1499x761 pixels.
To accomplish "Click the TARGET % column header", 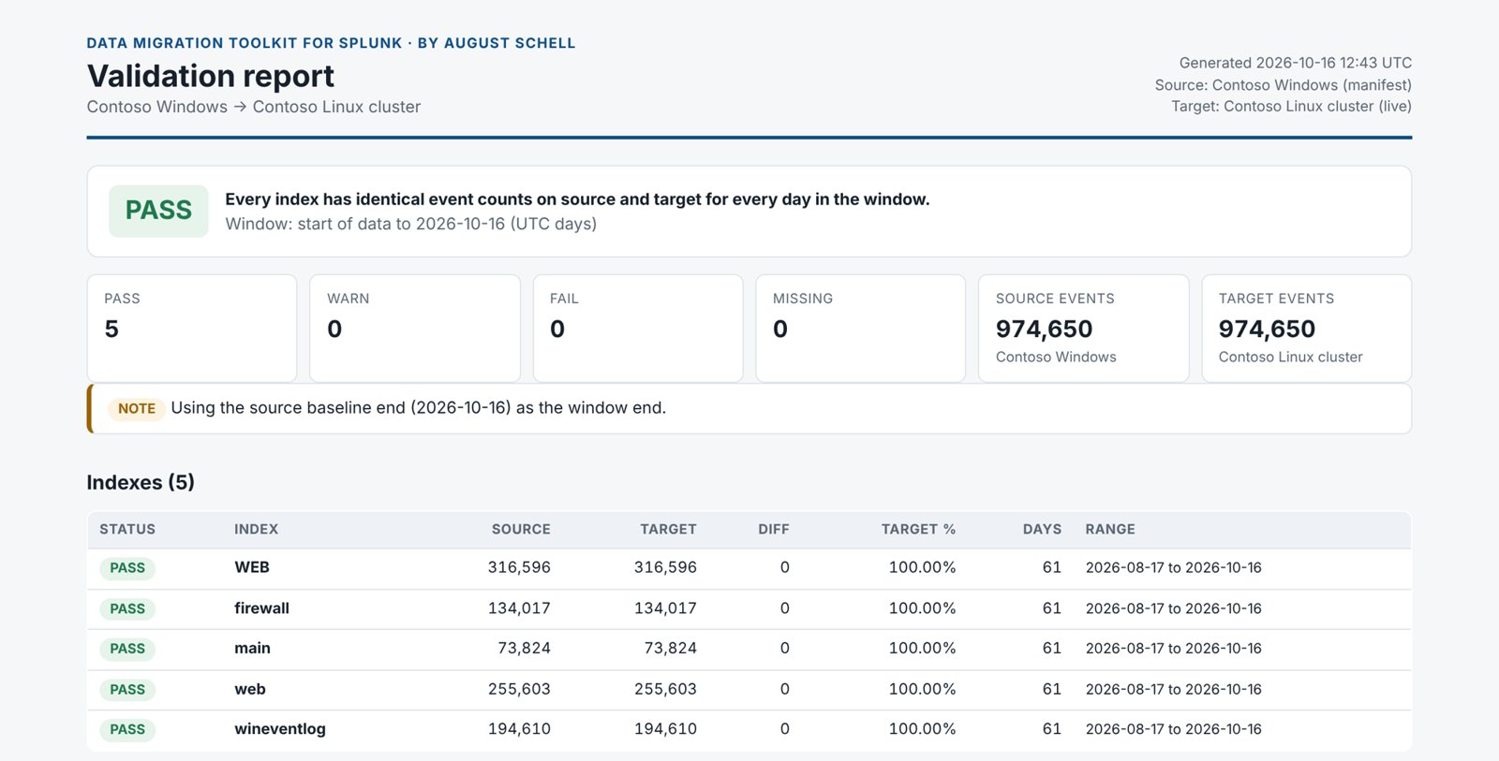I will pyautogui.click(x=918, y=529).
